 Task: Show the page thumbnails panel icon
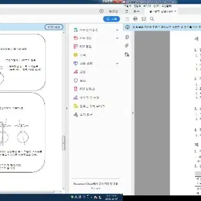(x=127, y=37)
